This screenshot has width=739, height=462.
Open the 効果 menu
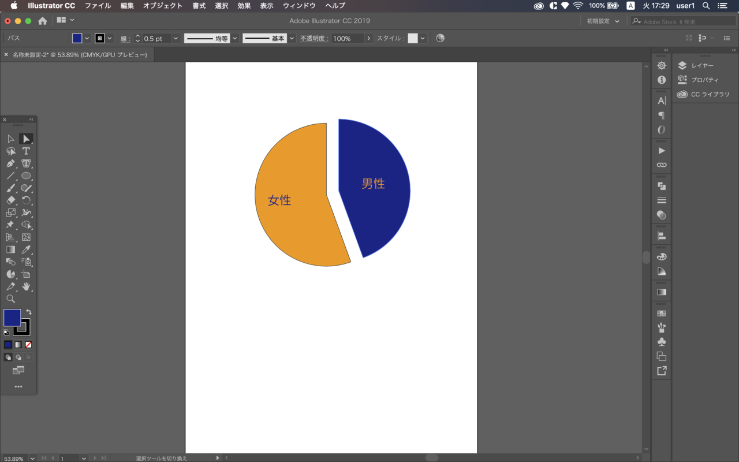pos(244,6)
